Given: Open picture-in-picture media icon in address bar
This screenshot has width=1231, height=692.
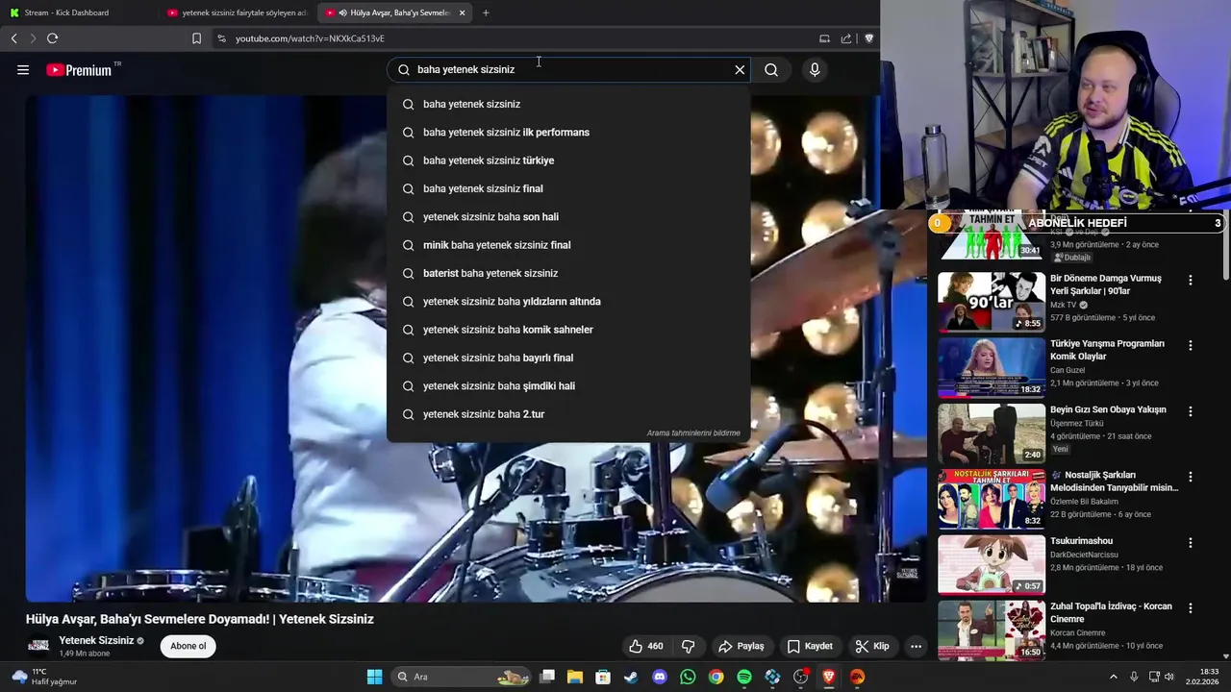Looking at the screenshot, I should click(x=824, y=38).
